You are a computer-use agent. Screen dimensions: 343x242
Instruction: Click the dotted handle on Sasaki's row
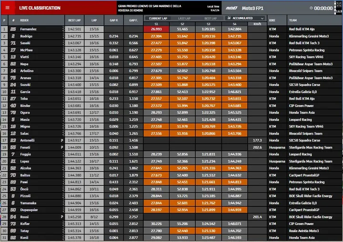[x=63, y=43]
